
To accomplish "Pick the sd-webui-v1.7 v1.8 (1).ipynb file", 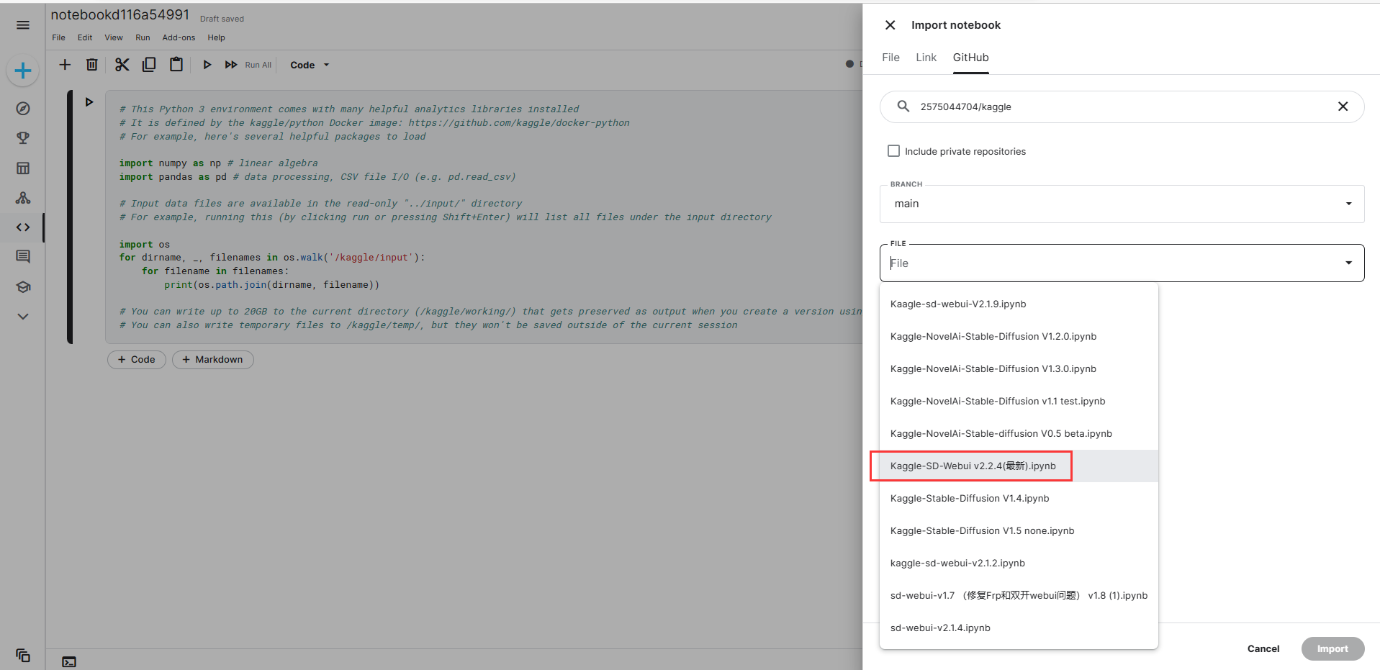I will 1019,596.
